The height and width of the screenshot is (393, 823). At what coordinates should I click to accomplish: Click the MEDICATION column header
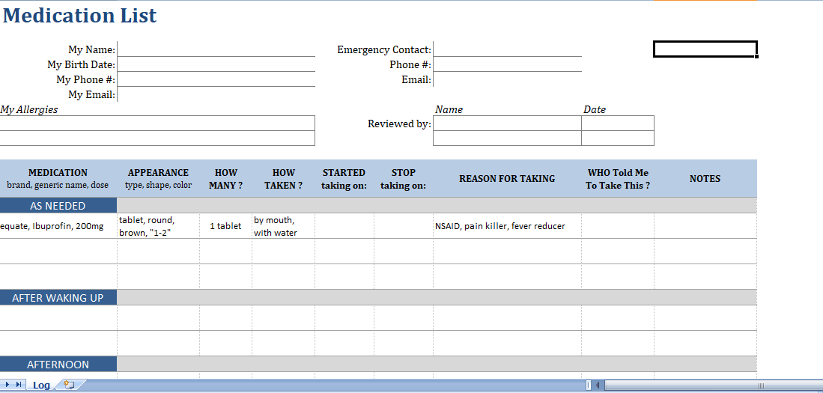[58, 178]
